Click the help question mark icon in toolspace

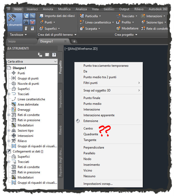(54, 55)
